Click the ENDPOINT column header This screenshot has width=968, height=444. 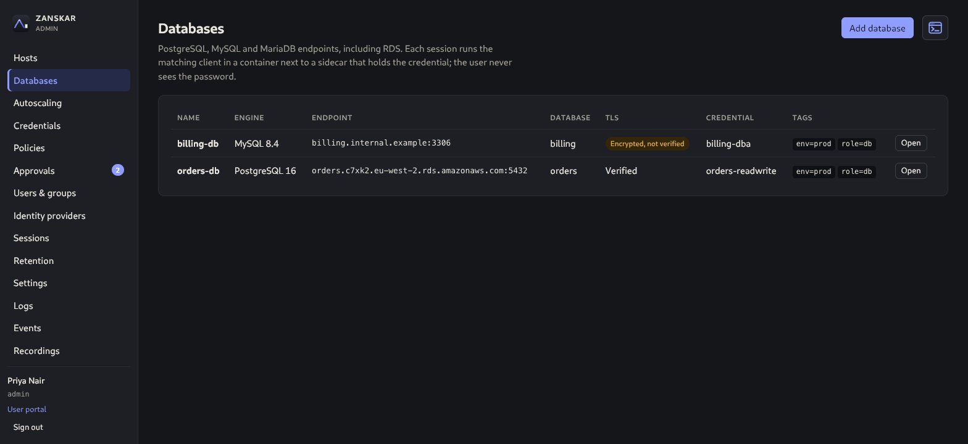(x=332, y=118)
